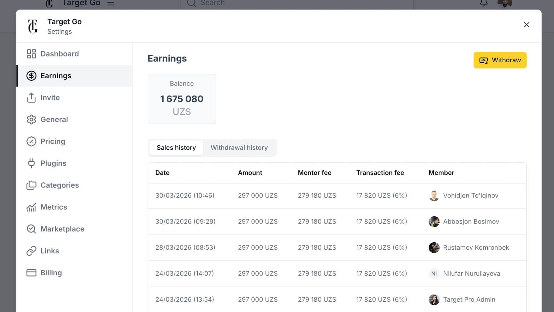This screenshot has height=312, width=554.
Task: Click member name Abbosjon Bosimov
Action: click(471, 222)
